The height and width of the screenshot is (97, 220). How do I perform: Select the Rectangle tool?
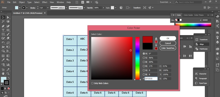3,34
